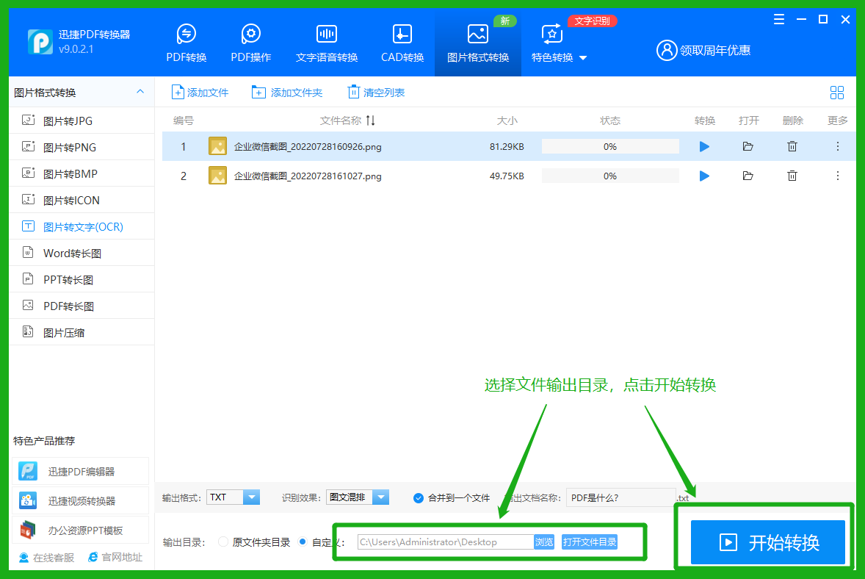
Task: Click 开始转换 button
Action: [x=768, y=542]
